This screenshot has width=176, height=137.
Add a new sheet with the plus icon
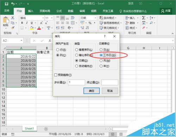coord(46,129)
